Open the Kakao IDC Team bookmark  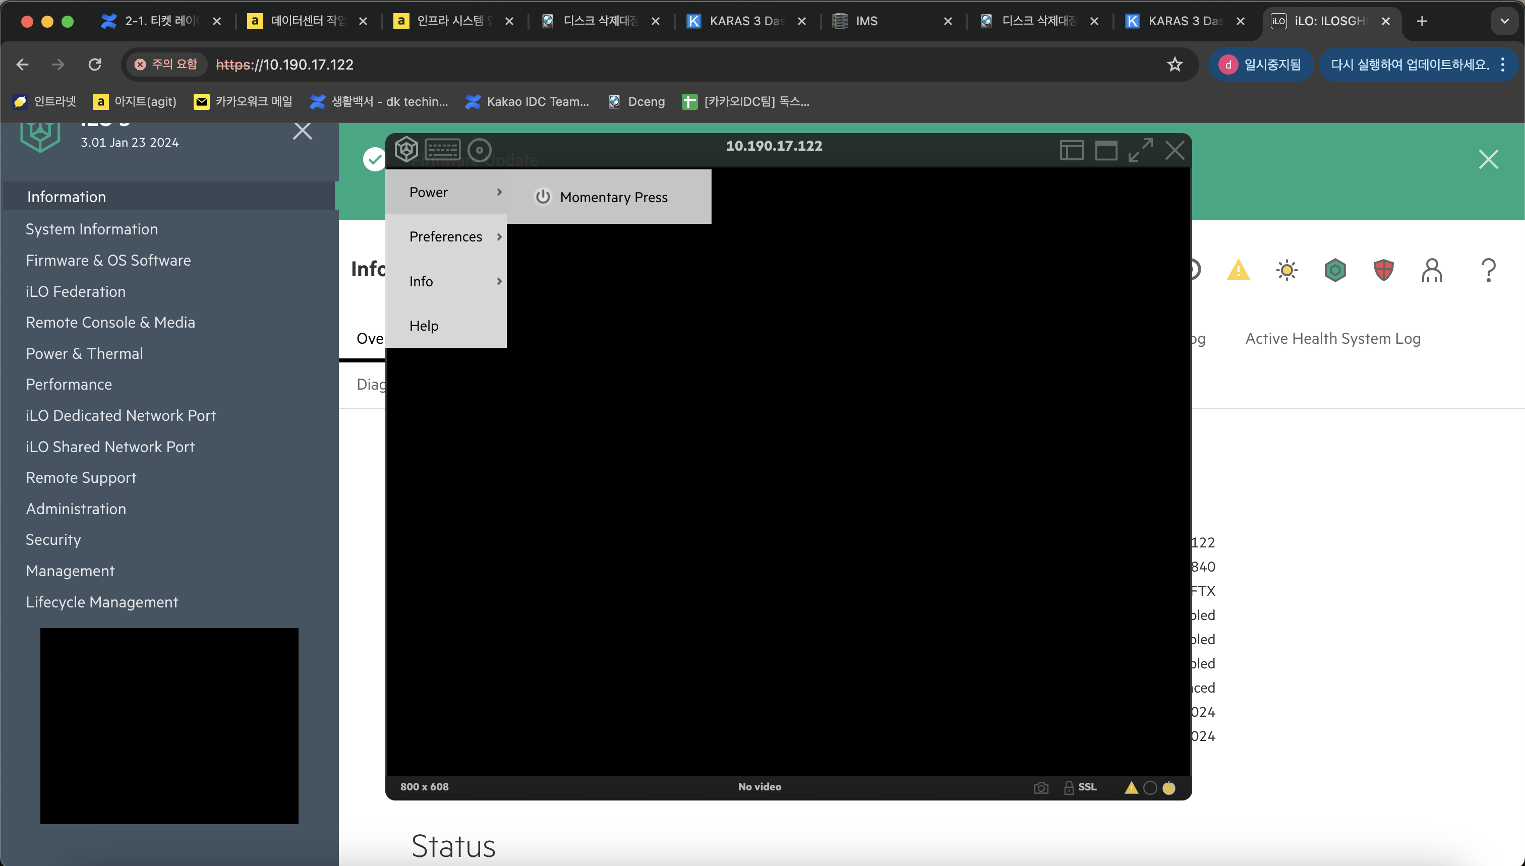[527, 101]
